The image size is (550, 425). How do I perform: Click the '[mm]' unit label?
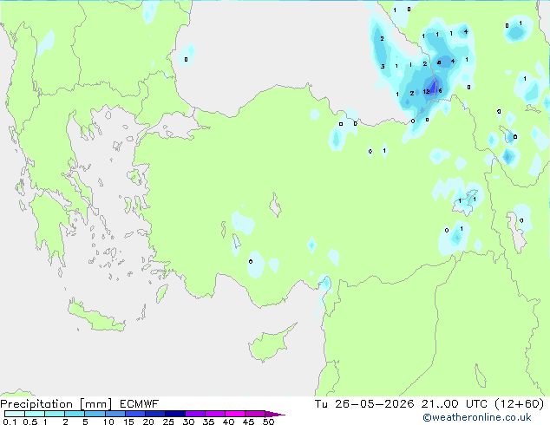point(95,404)
